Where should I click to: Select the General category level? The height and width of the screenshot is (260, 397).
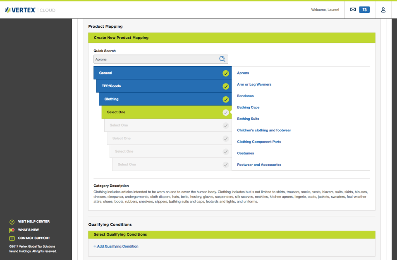click(163, 73)
